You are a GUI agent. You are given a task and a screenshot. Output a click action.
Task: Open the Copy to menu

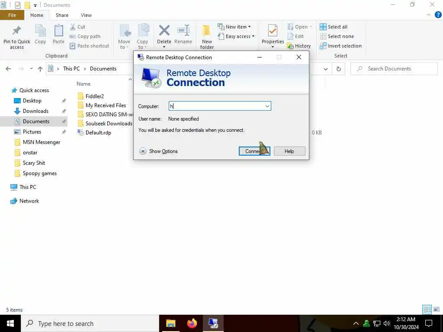pyautogui.click(x=142, y=37)
